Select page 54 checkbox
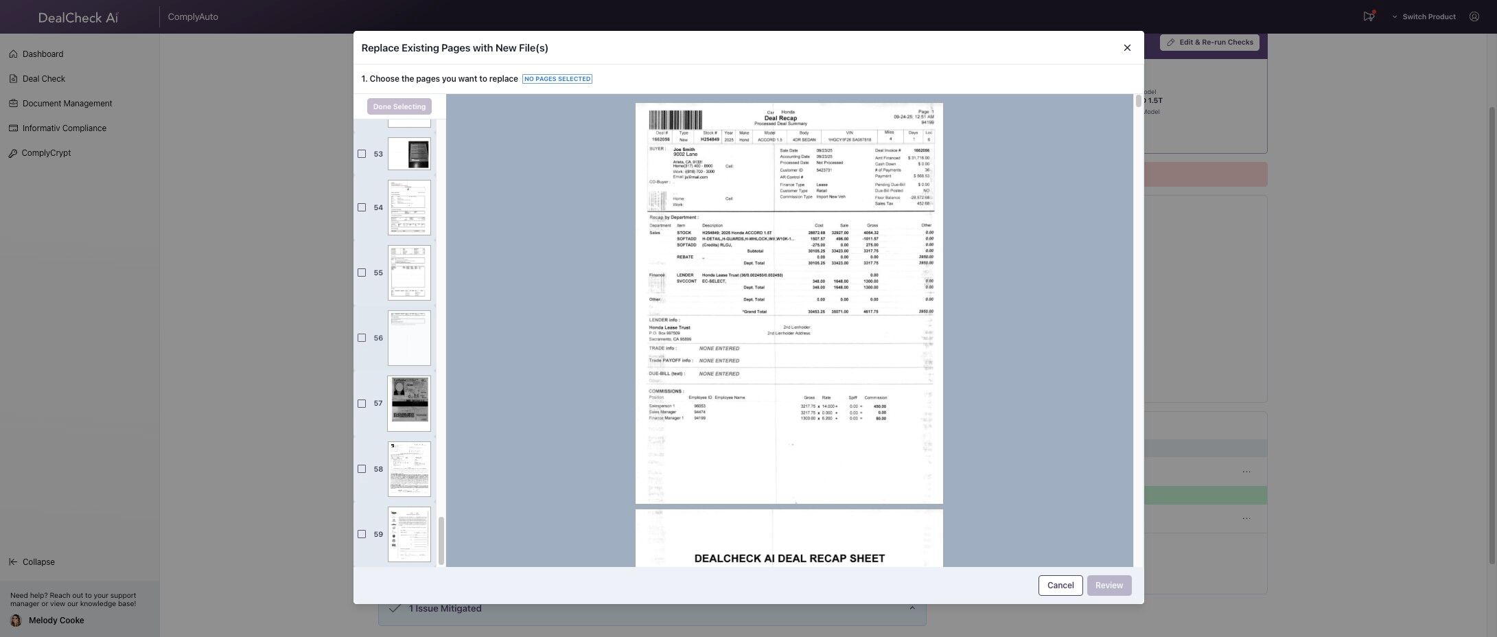This screenshot has height=637, width=1497. click(362, 207)
